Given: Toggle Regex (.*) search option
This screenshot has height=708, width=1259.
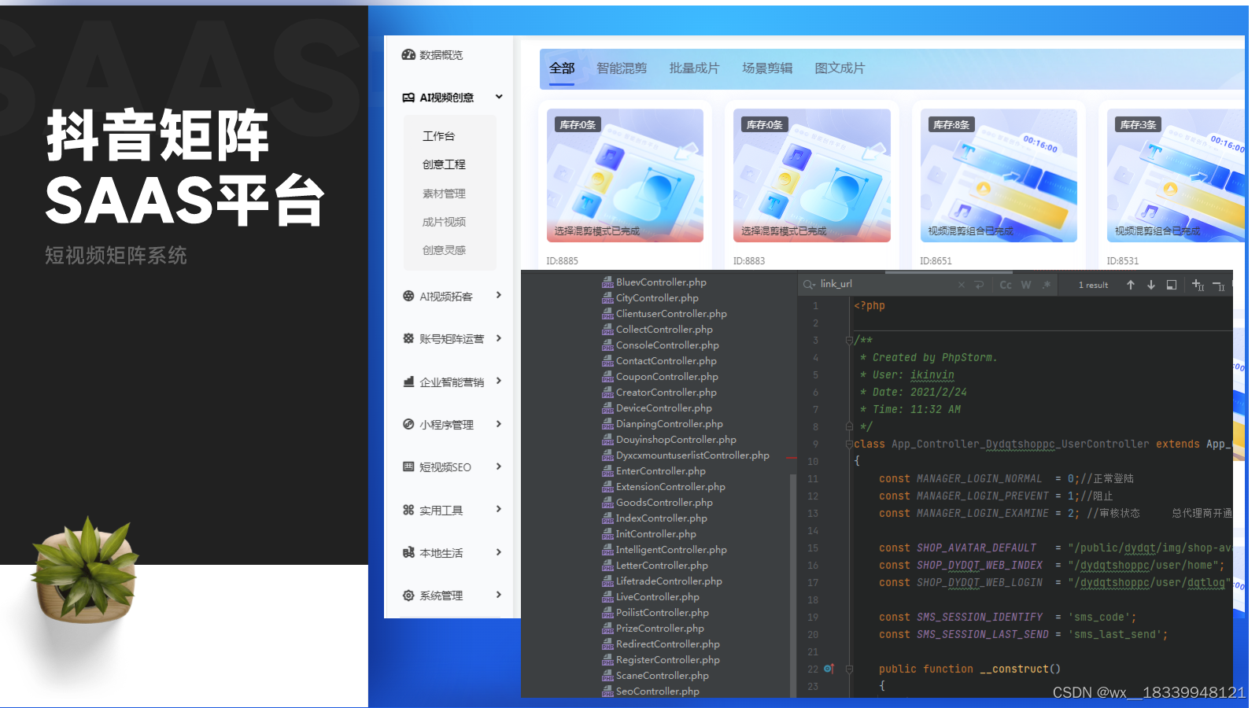Looking at the screenshot, I should click(x=1047, y=285).
